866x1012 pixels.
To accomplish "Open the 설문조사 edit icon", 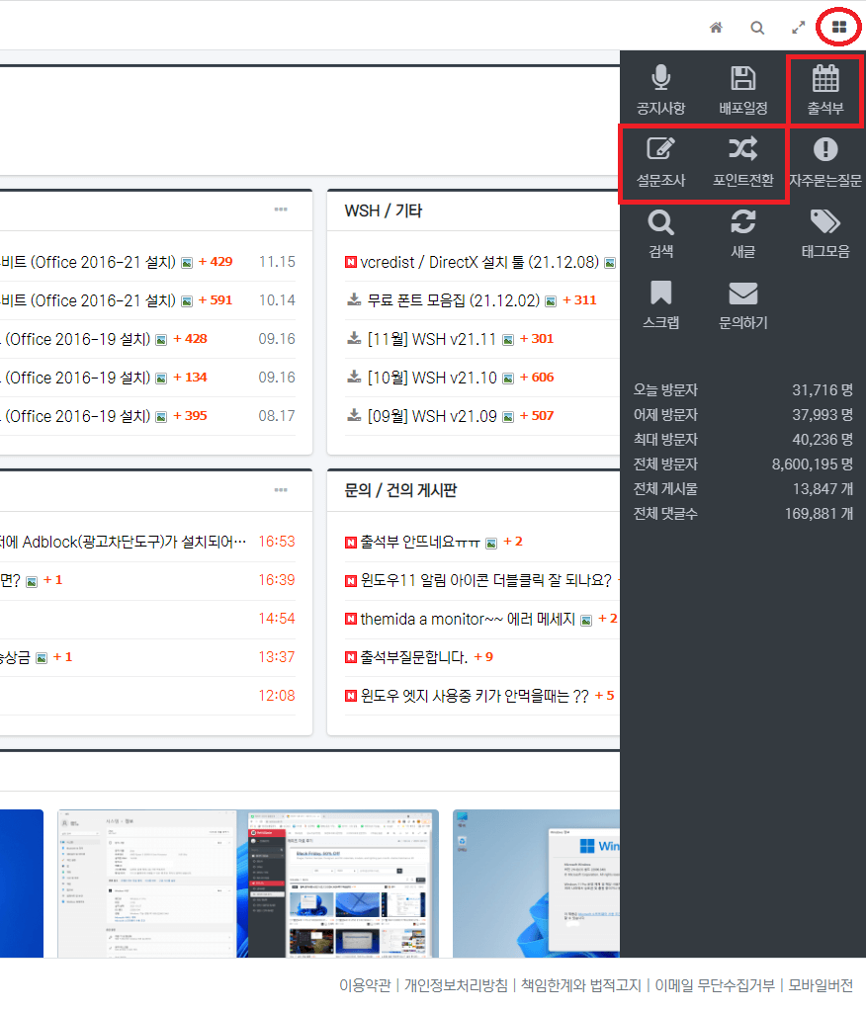I will [x=660, y=149].
